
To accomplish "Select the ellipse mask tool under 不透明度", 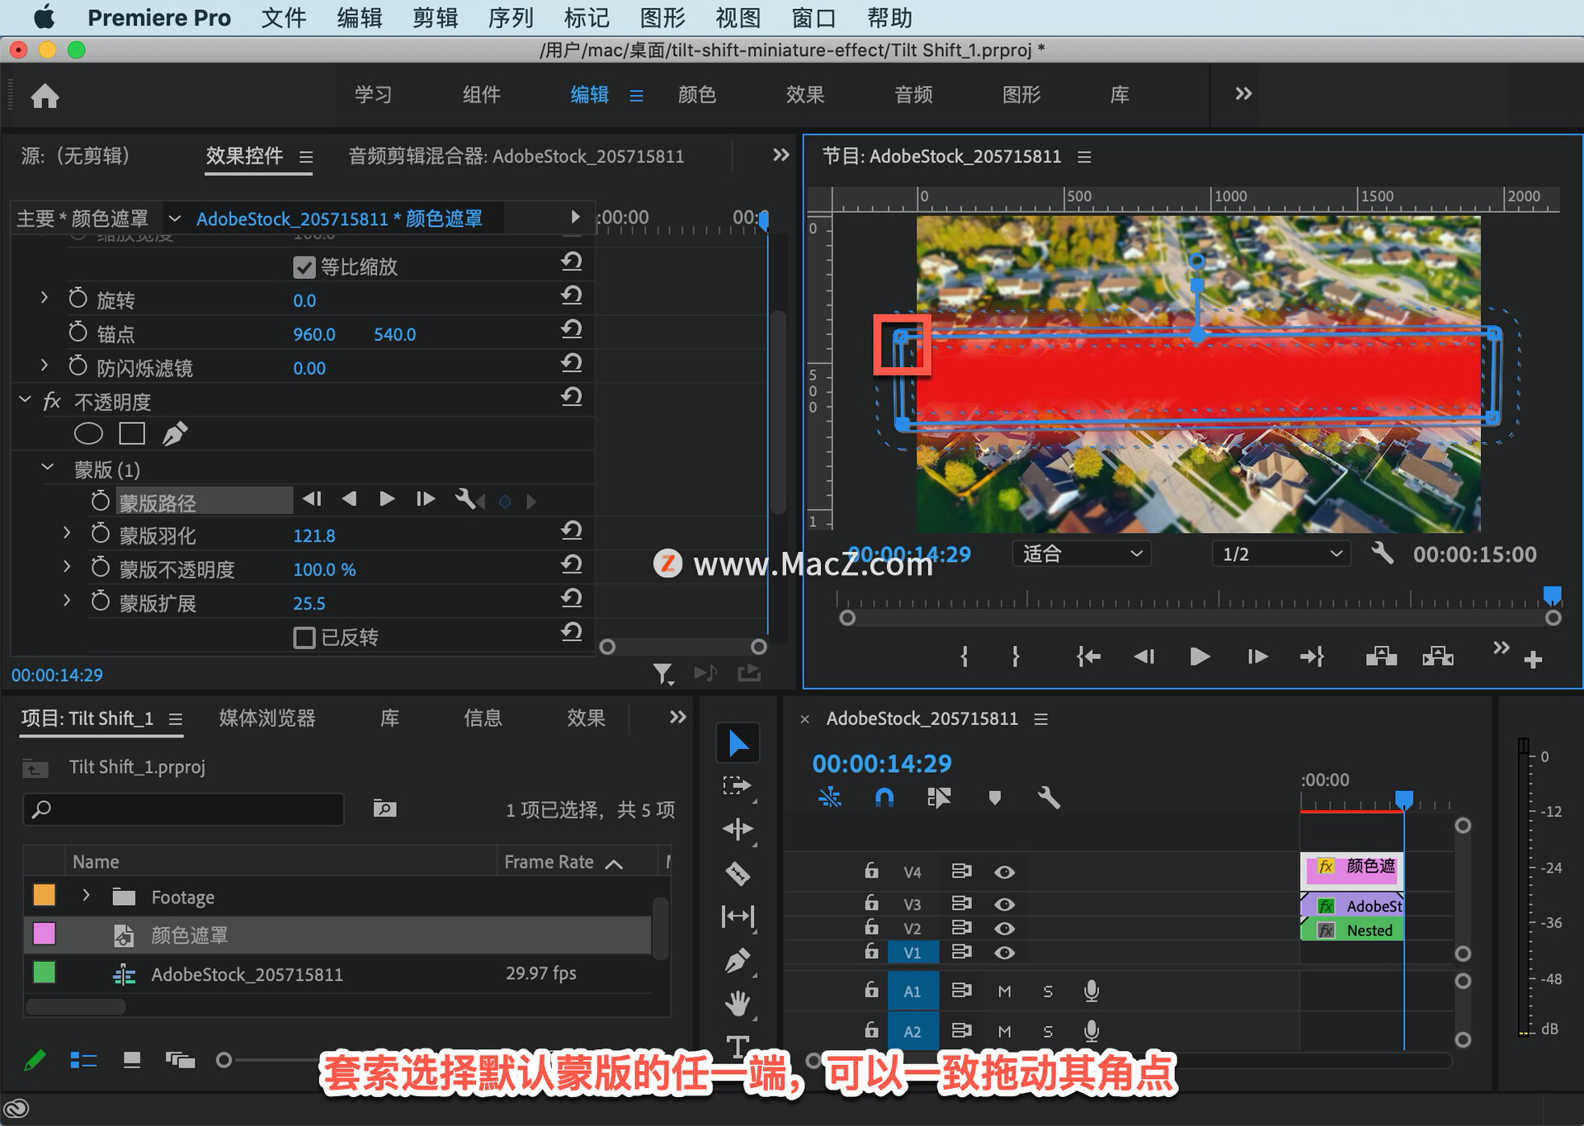I will tap(88, 434).
